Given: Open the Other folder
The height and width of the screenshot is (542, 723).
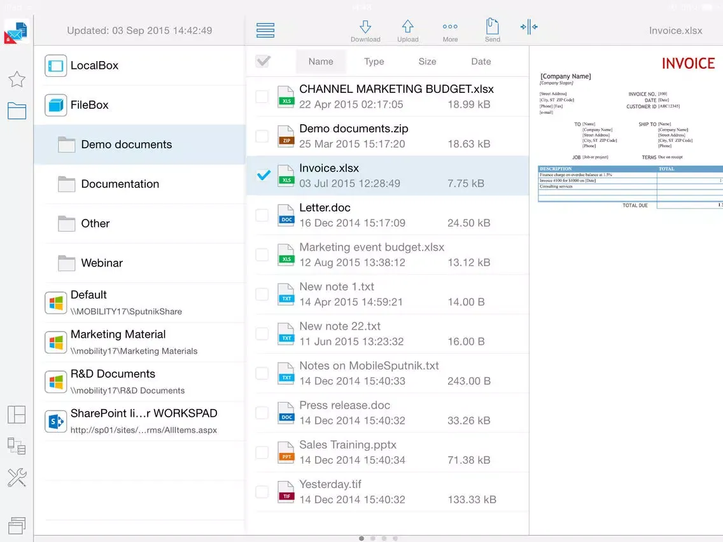Looking at the screenshot, I should point(140,223).
